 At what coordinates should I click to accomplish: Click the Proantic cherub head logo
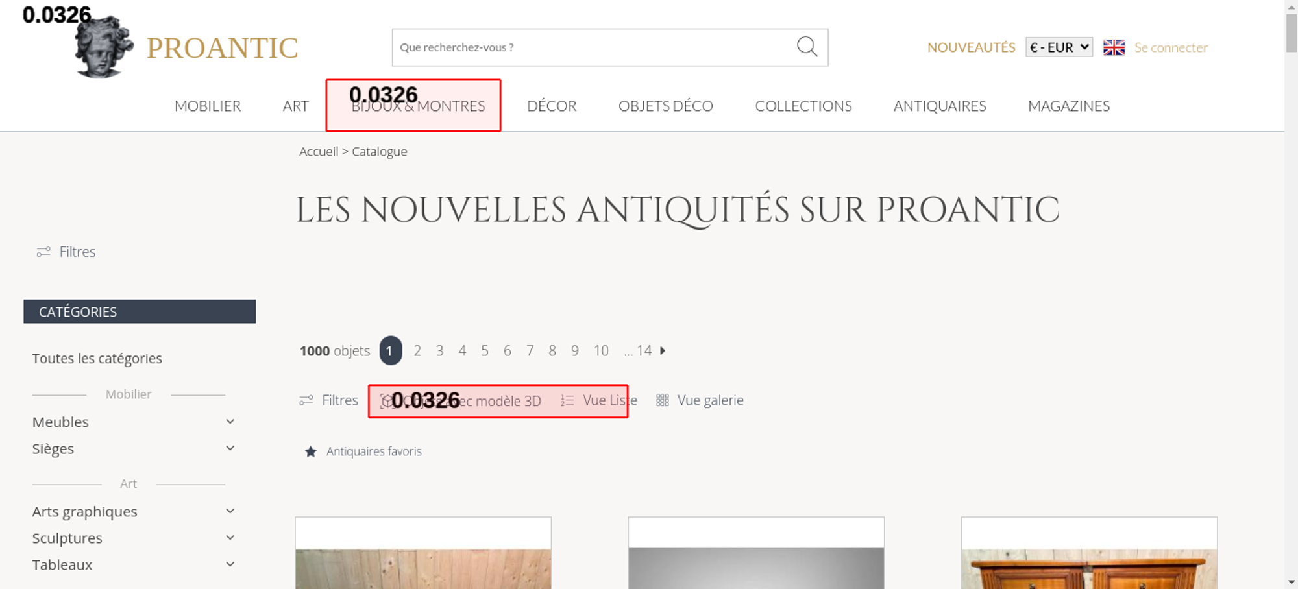104,47
